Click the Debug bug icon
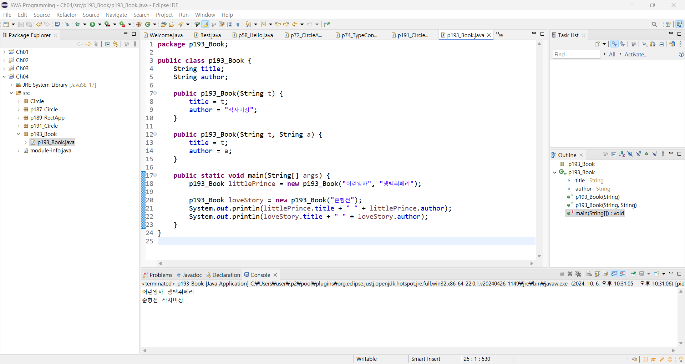Image resolution: width=685 pixels, height=364 pixels. click(x=77, y=24)
